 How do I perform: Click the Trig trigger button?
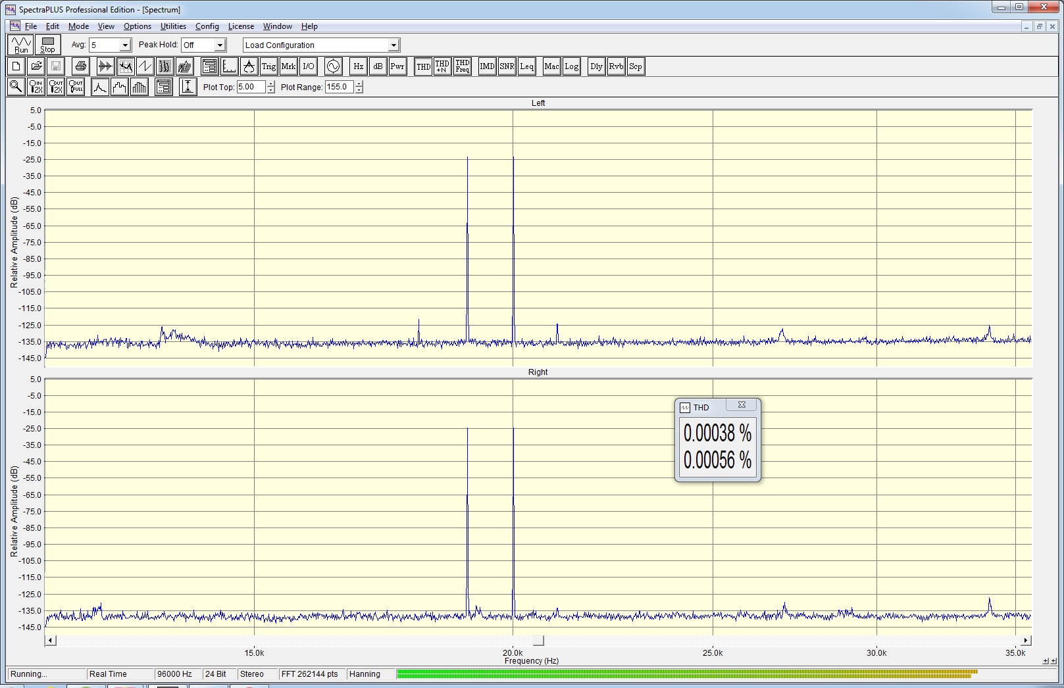(x=268, y=66)
